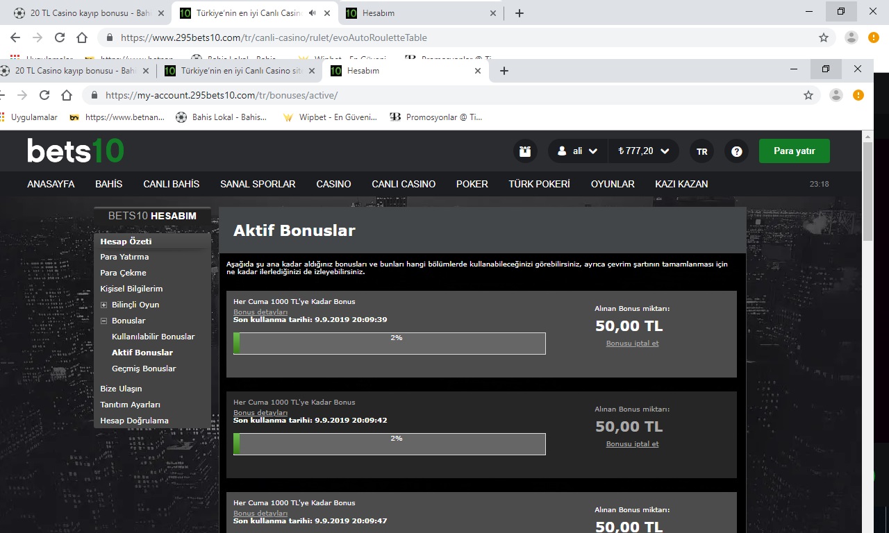Go to home page in front window
The image size is (889, 533).
[67, 95]
